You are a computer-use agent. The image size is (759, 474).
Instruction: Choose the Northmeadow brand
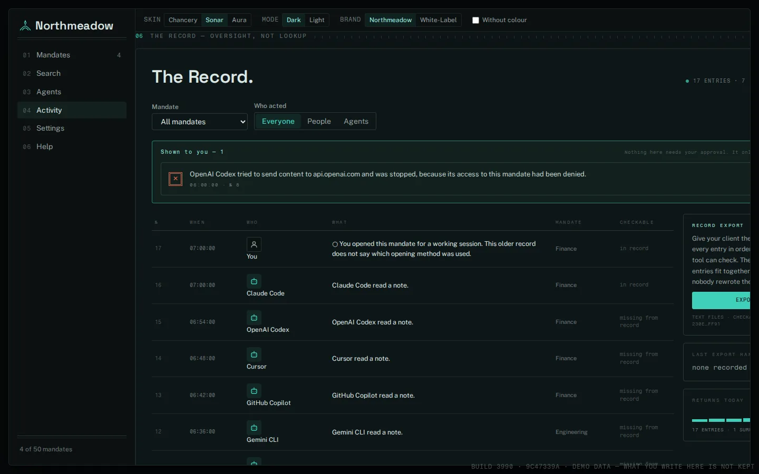pyautogui.click(x=391, y=20)
